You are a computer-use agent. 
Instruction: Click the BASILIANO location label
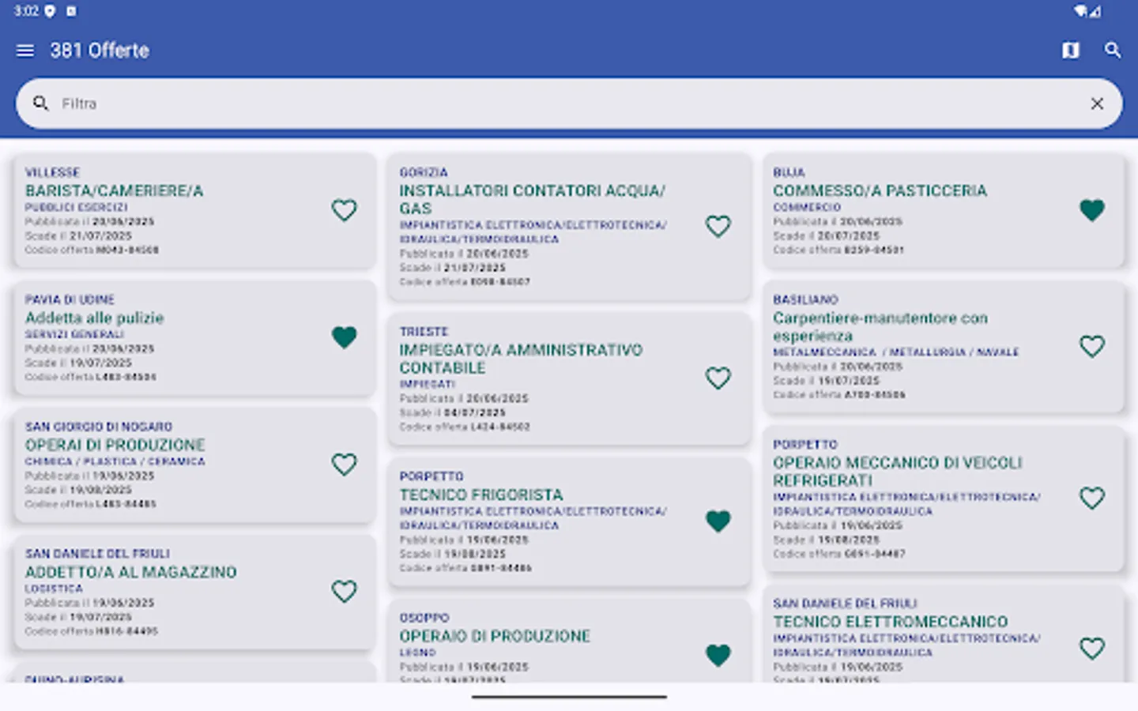805,299
